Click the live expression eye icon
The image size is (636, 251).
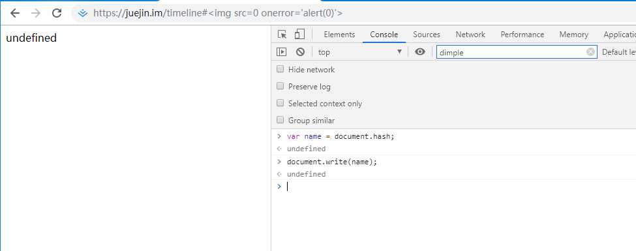click(x=420, y=52)
